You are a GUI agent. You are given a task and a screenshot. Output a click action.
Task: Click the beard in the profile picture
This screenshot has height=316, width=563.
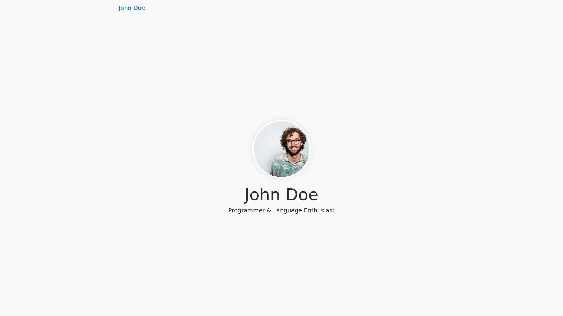click(x=293, y=151)
